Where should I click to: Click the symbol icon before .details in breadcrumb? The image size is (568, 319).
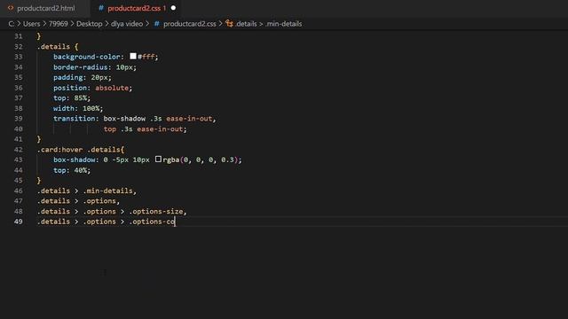tap(229, 24)
